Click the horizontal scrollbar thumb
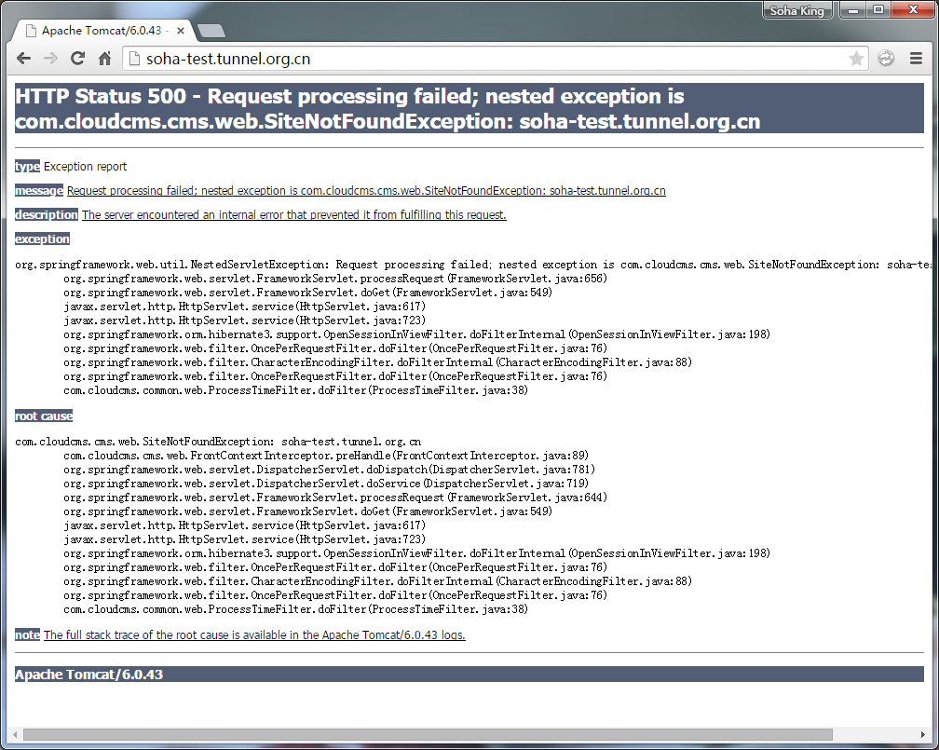Screen dimensions: 939x750 (428, 734)
